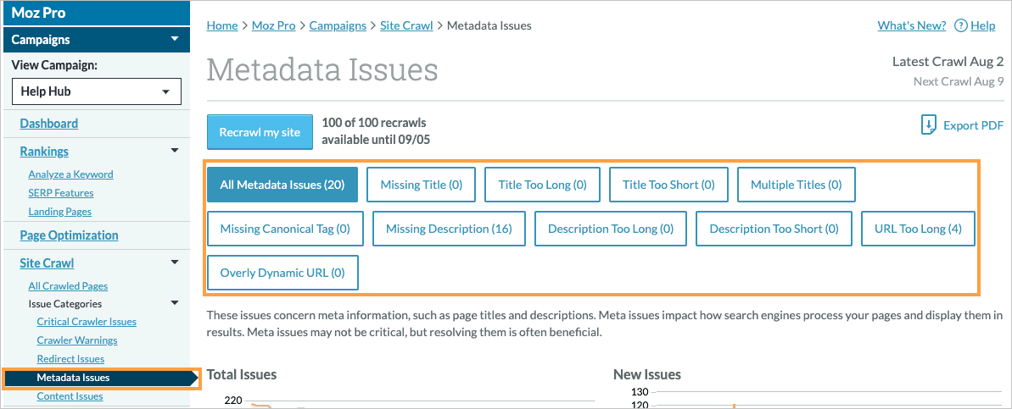Open the What's New? link

911,25
